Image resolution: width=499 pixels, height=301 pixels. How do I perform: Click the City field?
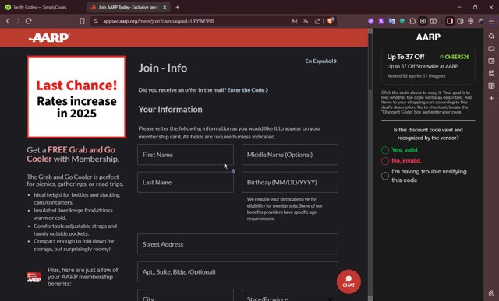click(x=186, y=296)
